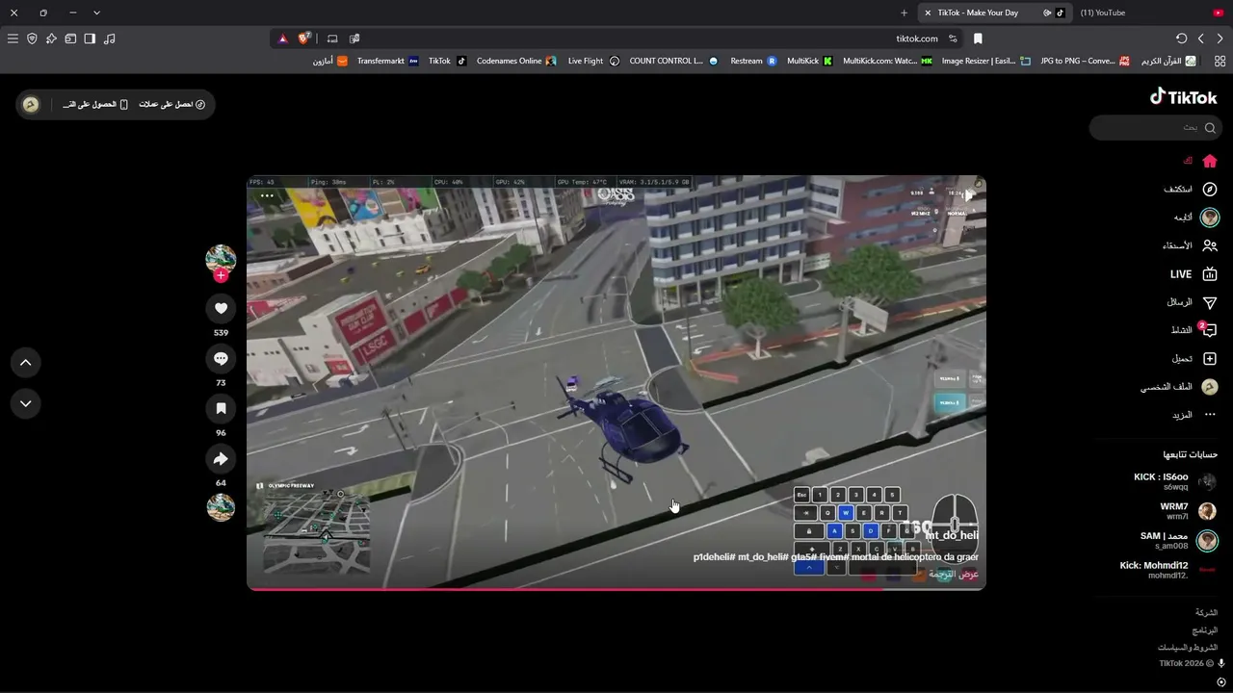Open video options three-dots menu
1233x693 pixels.
pos(267,195)
